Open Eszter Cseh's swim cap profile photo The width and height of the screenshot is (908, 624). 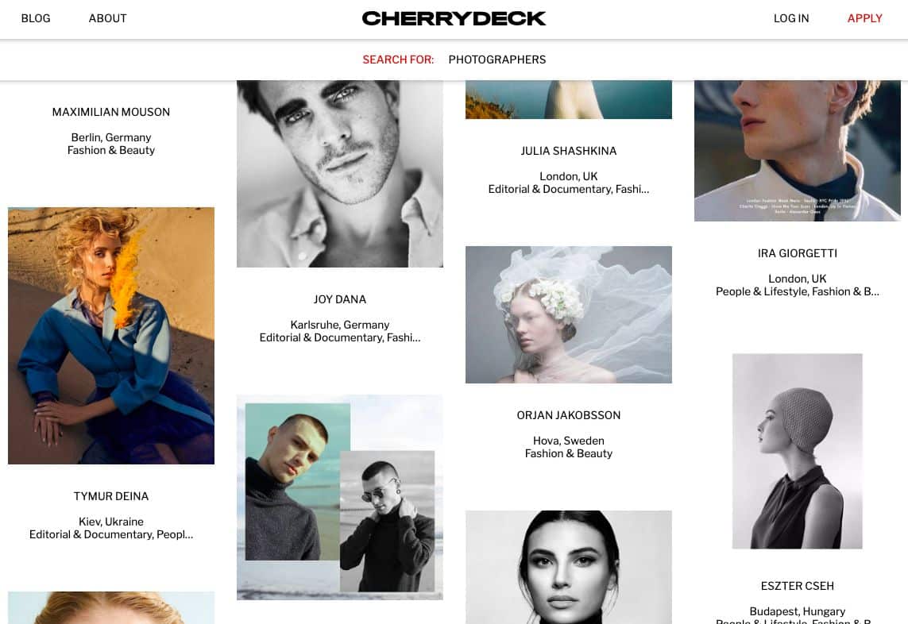pos(798,452)
